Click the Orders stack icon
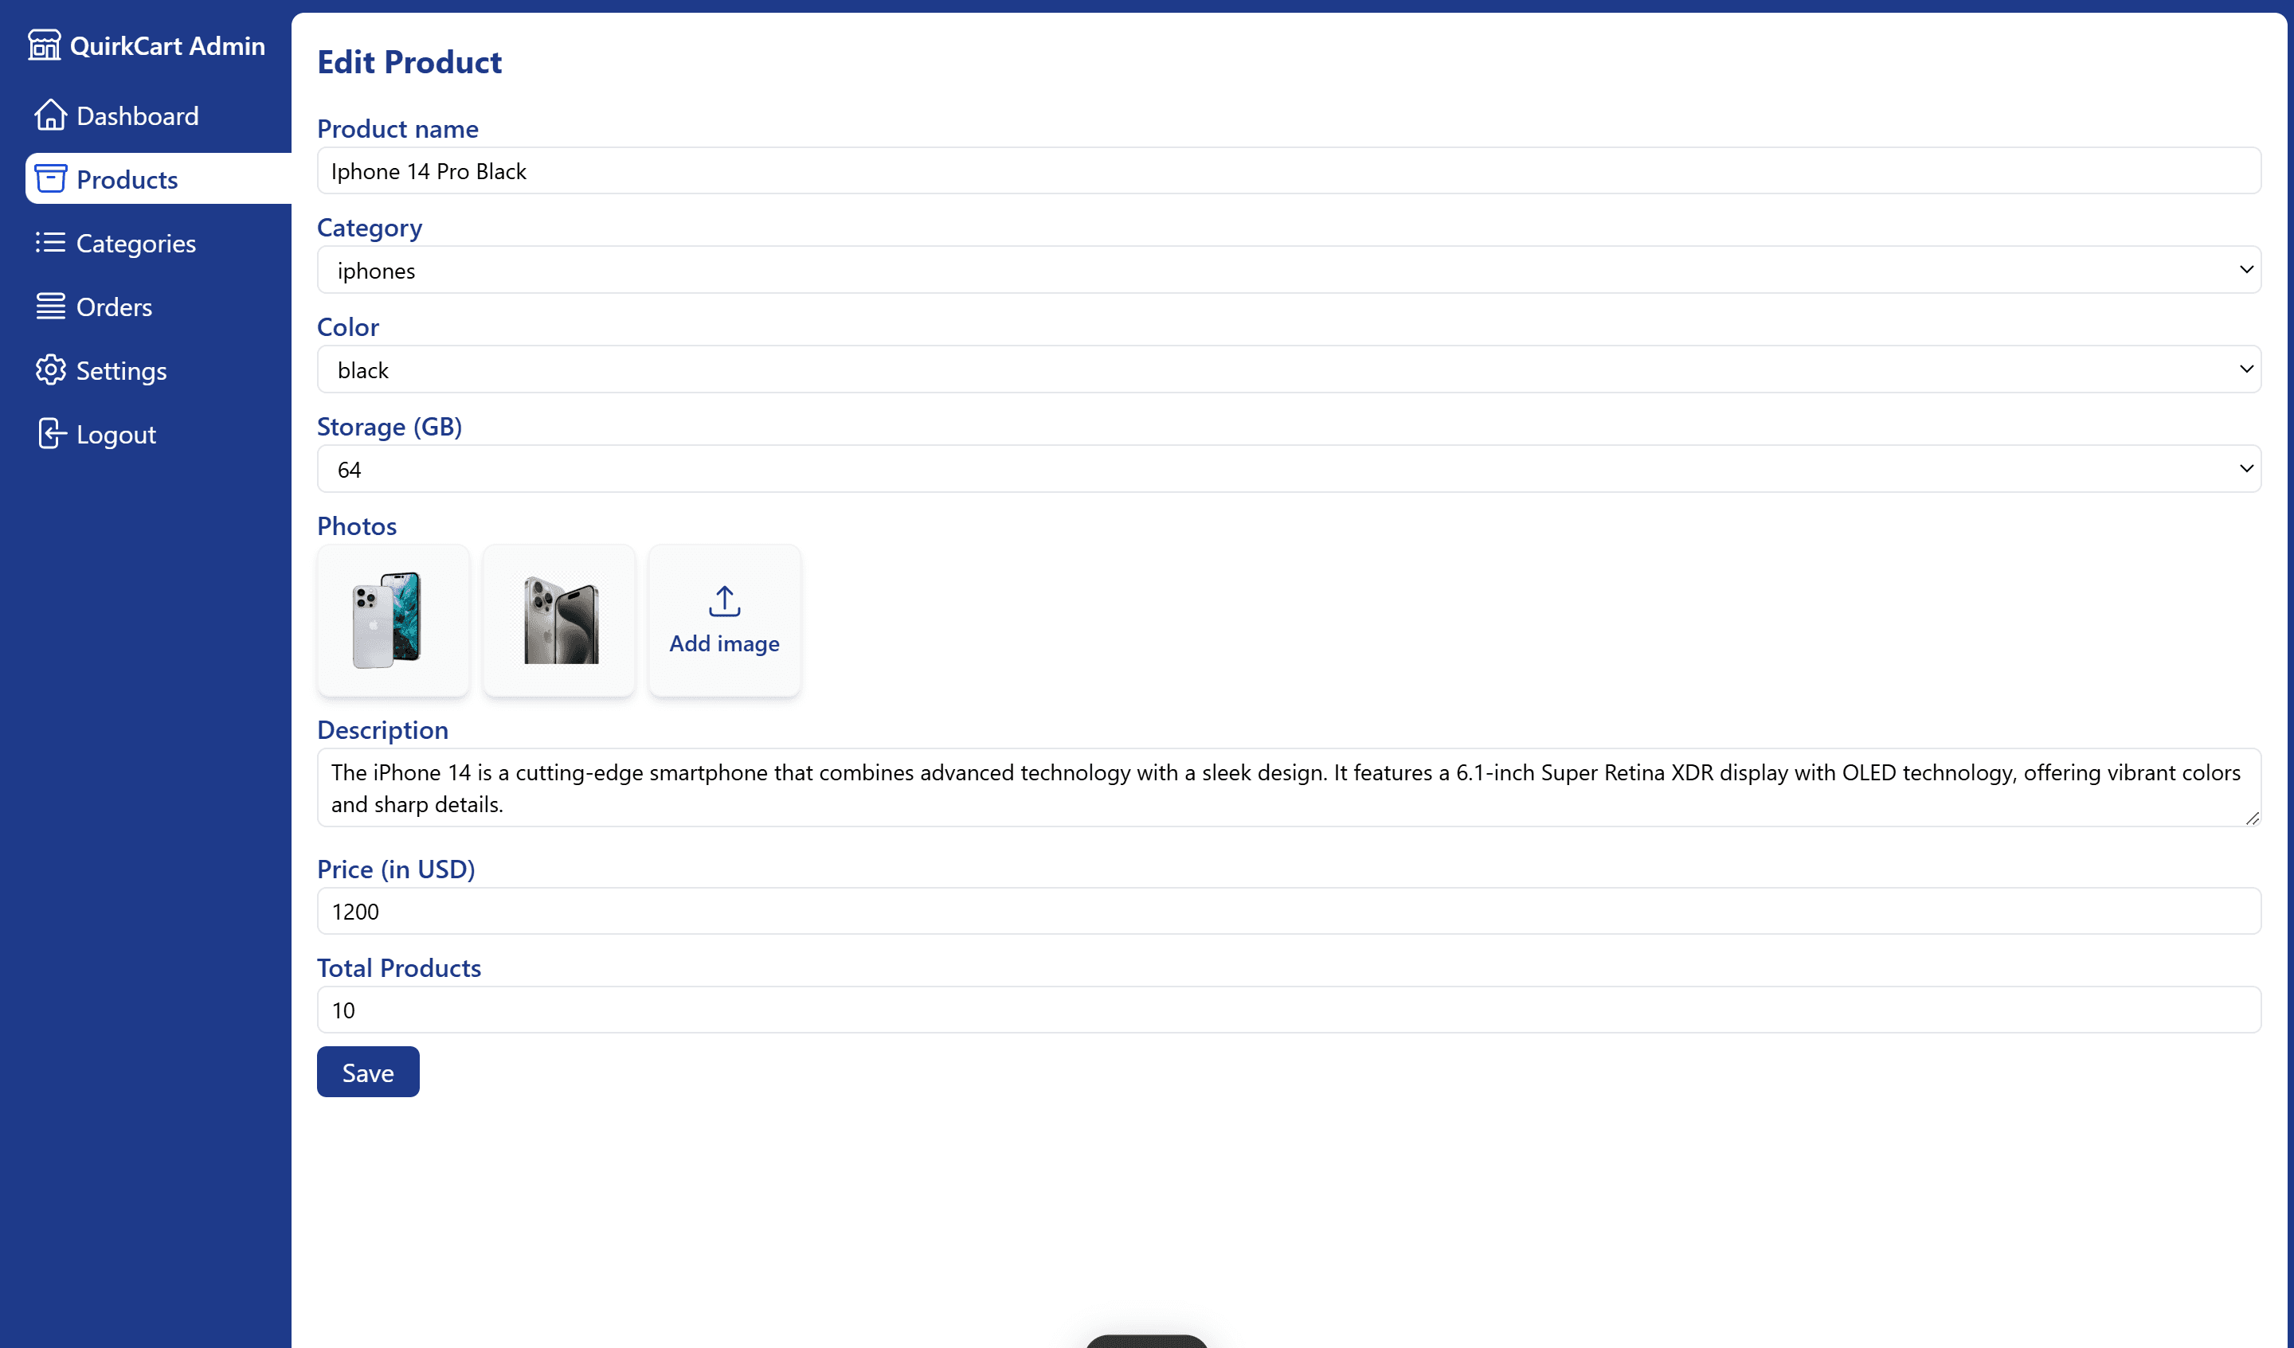Image resolution: width=2294 pixels, height=1348 pixels. [x=50, y=306]
